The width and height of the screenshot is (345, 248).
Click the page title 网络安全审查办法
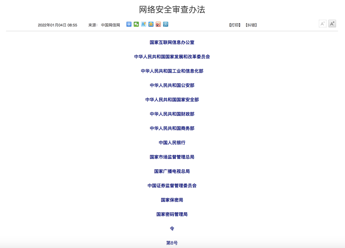(x=172, y=10)
